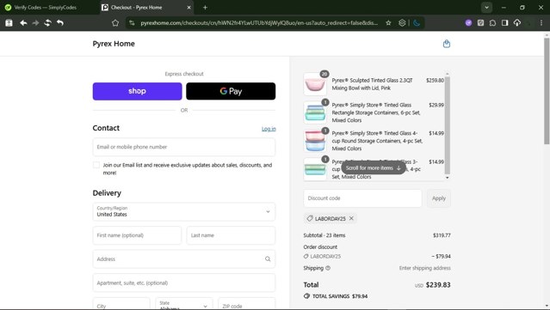Click the undo arrow toolbar icon

coord(60,22)
